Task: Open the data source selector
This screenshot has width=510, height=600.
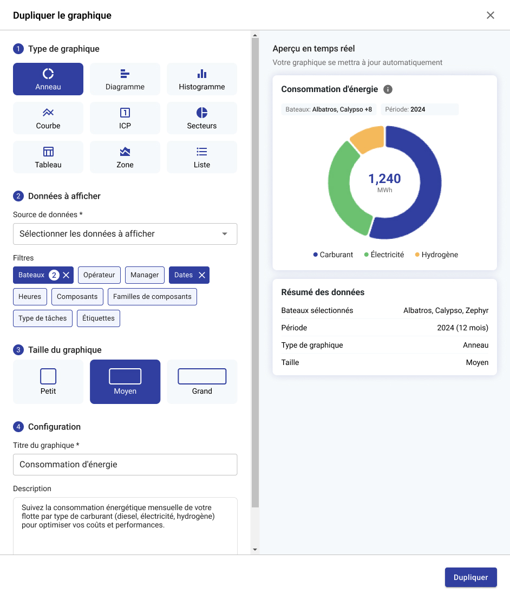Action: coord(125,234)
